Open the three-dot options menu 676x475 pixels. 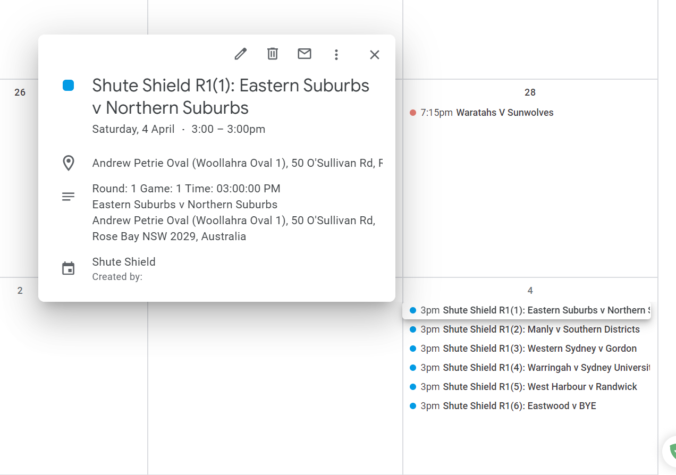point(336,54)
